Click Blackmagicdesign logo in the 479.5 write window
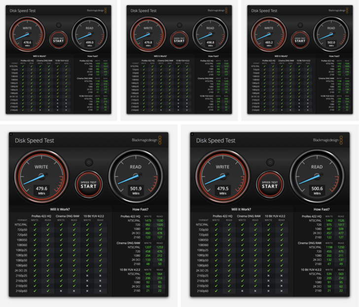The height and width of the screenshot is (307, 359). 328,140
